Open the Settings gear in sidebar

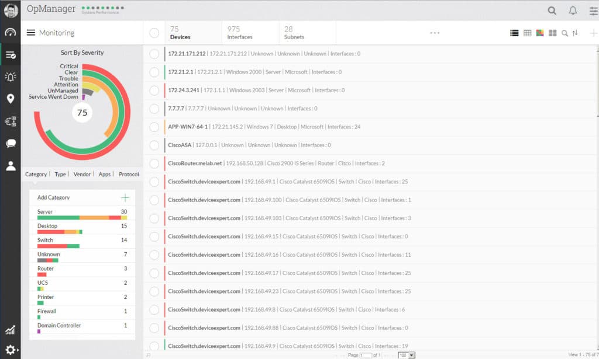click(x=11, y=350)
